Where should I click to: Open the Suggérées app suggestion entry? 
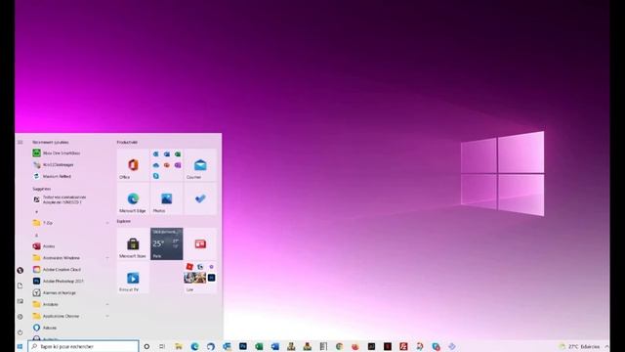click(x=71, y=199)
